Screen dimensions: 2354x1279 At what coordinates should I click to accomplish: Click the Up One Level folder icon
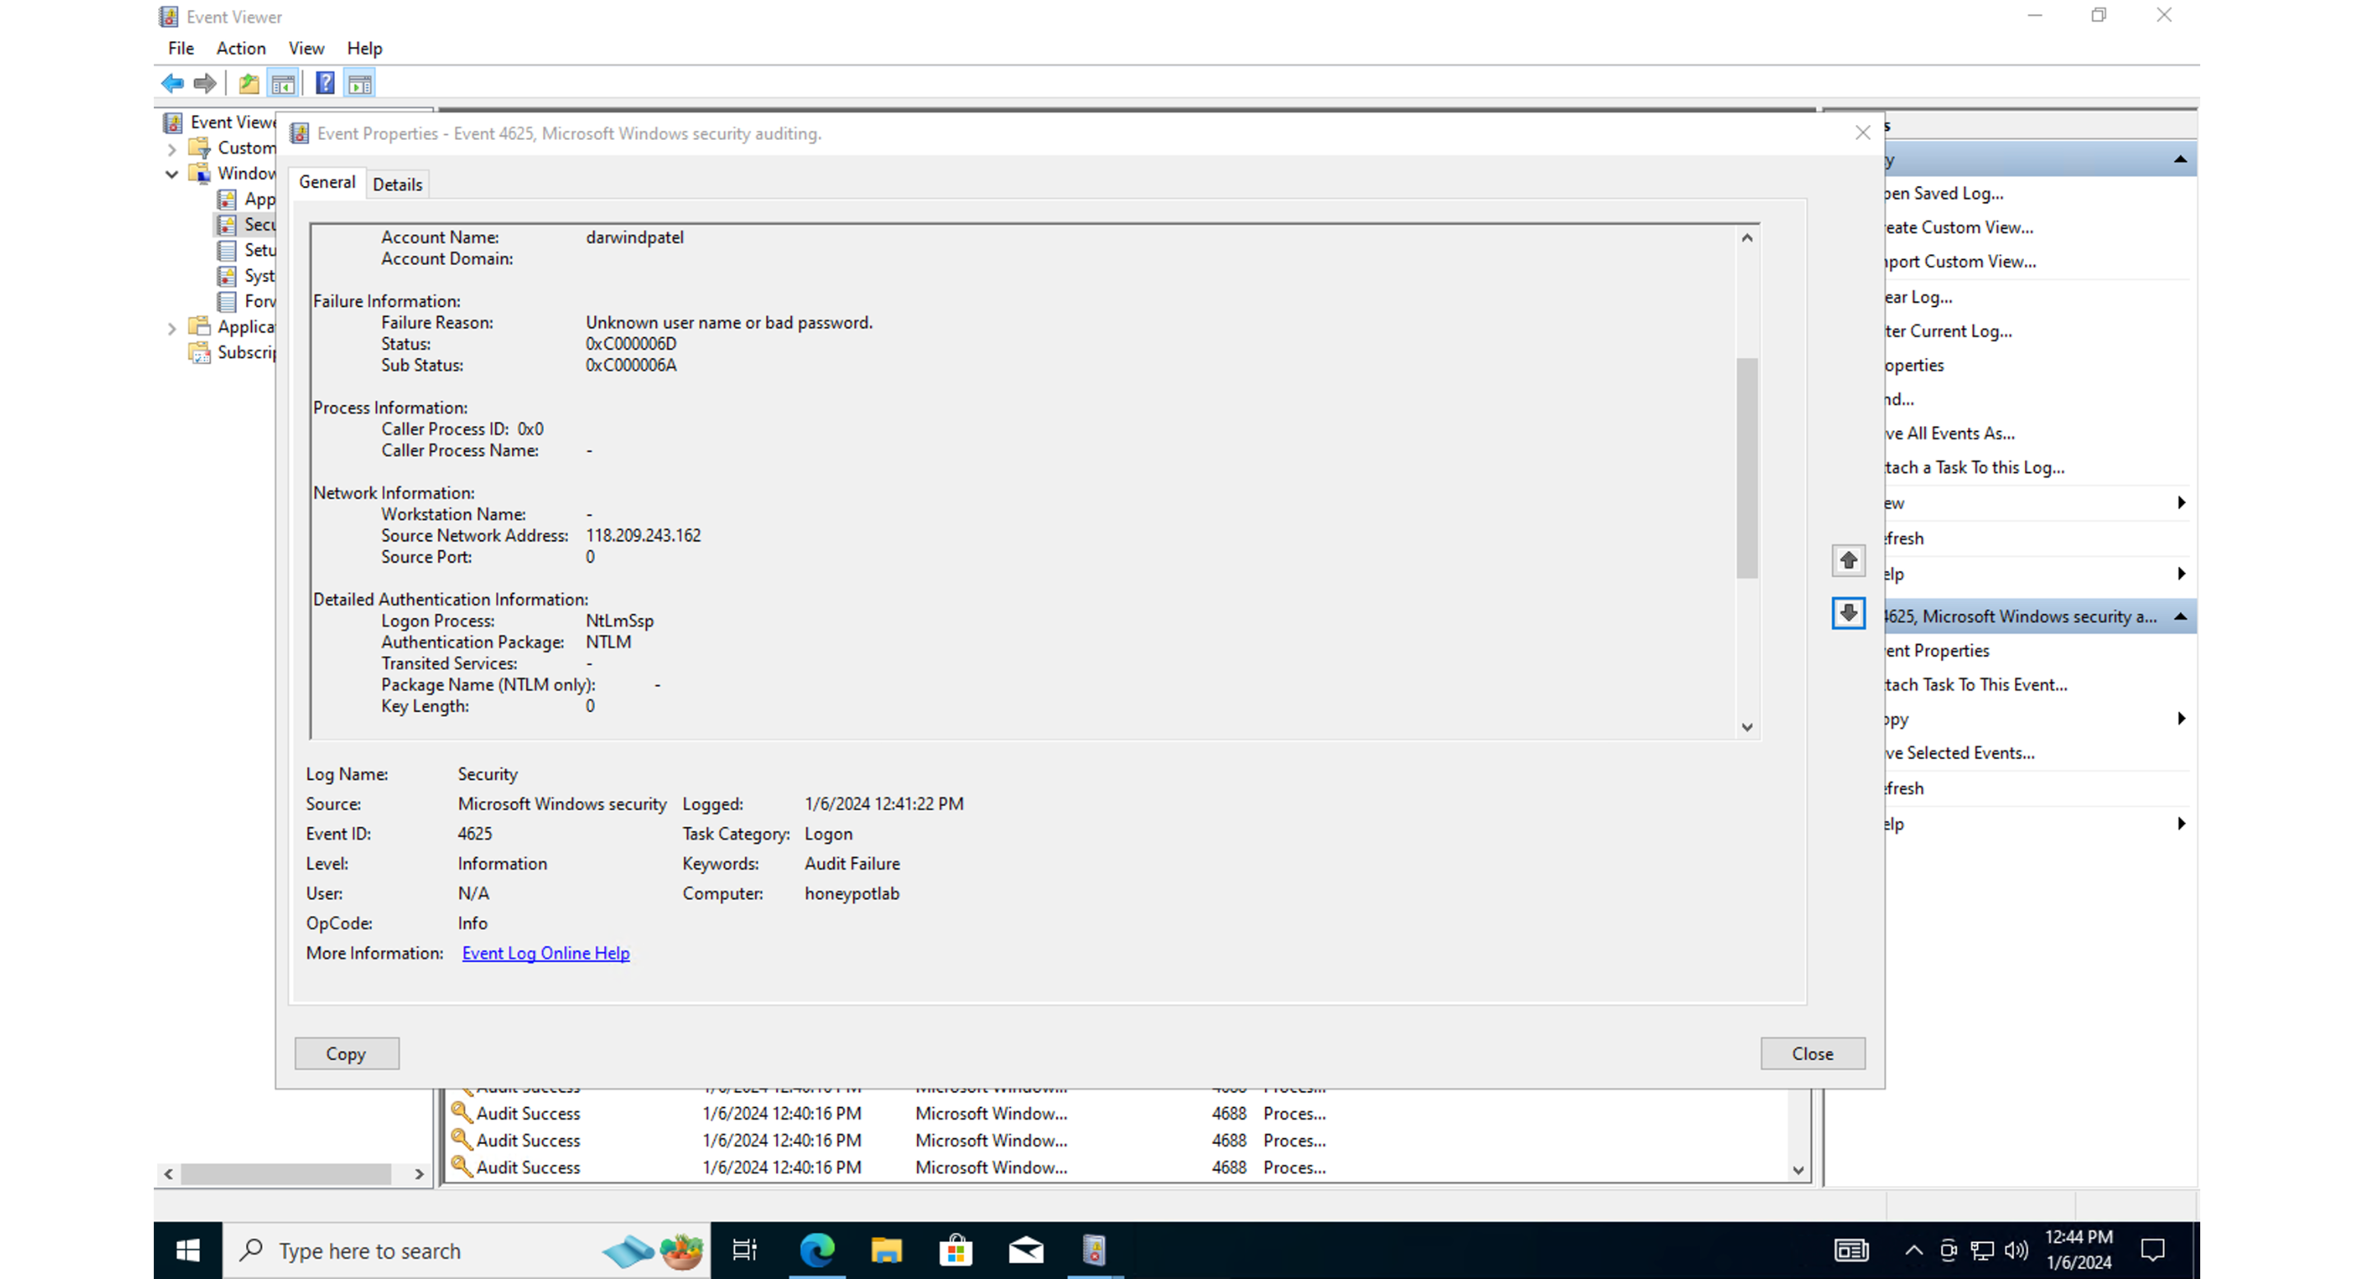click(x=249, y=83)
